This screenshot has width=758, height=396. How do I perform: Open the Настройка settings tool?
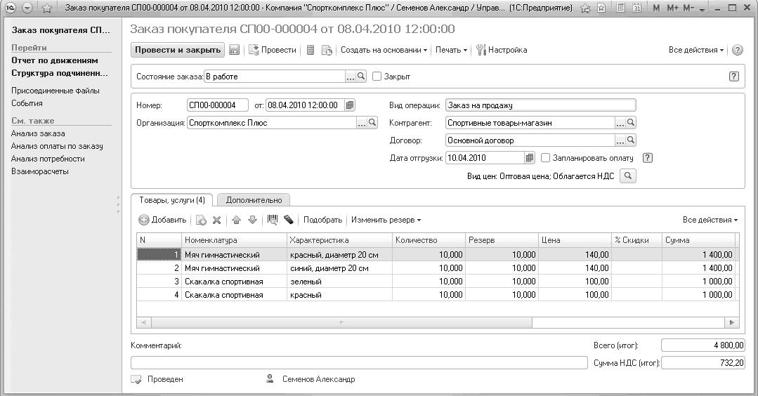click(x=502, y=50)
